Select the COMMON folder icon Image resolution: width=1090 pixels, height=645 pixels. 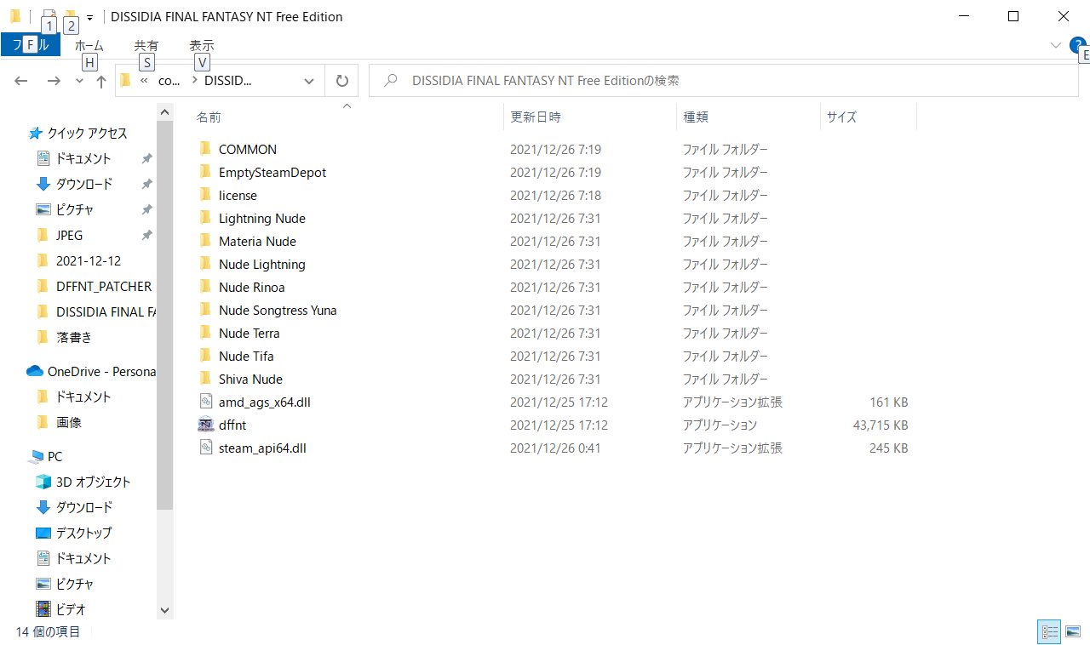205,149
